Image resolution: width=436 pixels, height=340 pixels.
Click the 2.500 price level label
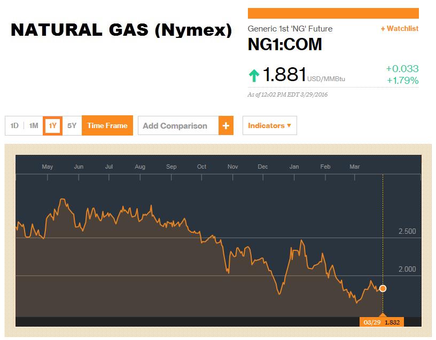407,232
